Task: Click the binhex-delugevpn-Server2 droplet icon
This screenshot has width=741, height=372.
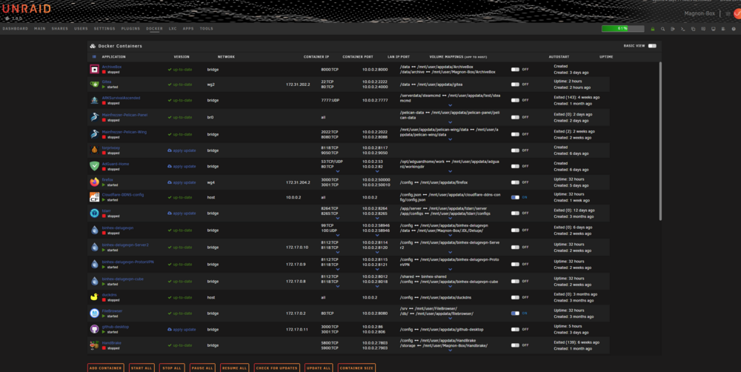Action: (x=95, y=248)
